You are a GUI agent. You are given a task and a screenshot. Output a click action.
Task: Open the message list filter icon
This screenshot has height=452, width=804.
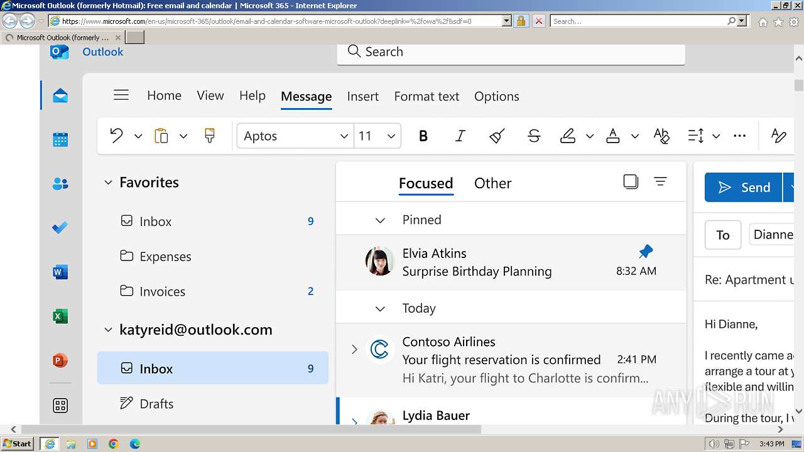click(x=660, y=182)
